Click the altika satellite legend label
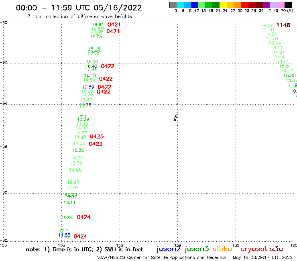The height and width of the screenshot is (261, 297). click(222, 249)
